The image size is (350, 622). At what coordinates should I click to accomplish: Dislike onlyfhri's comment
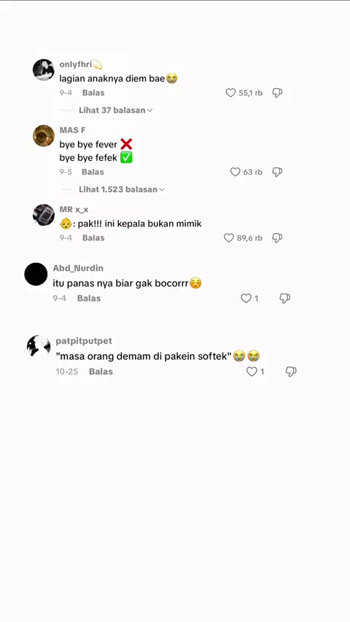(x=277, y=92)
